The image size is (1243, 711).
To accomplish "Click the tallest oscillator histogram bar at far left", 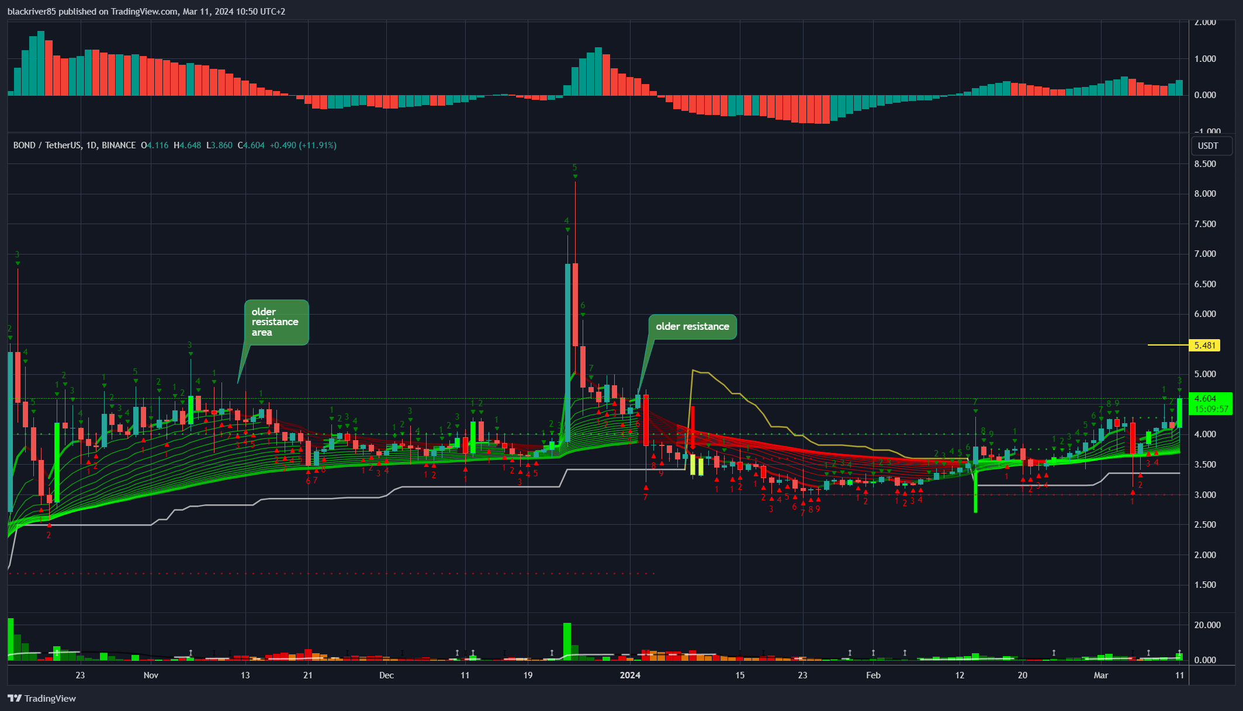I will coord(41,63).
